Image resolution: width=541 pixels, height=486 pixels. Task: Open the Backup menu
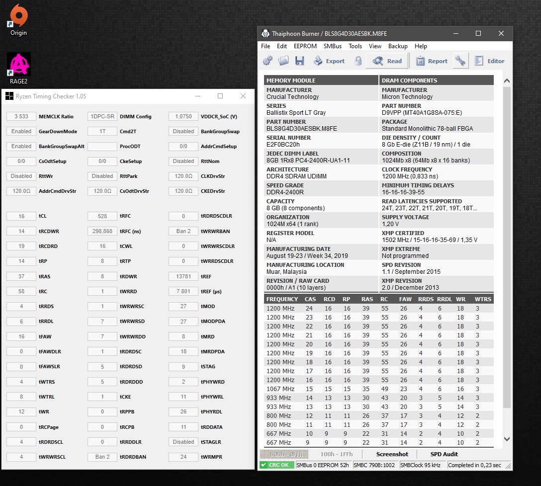[398, 46]
